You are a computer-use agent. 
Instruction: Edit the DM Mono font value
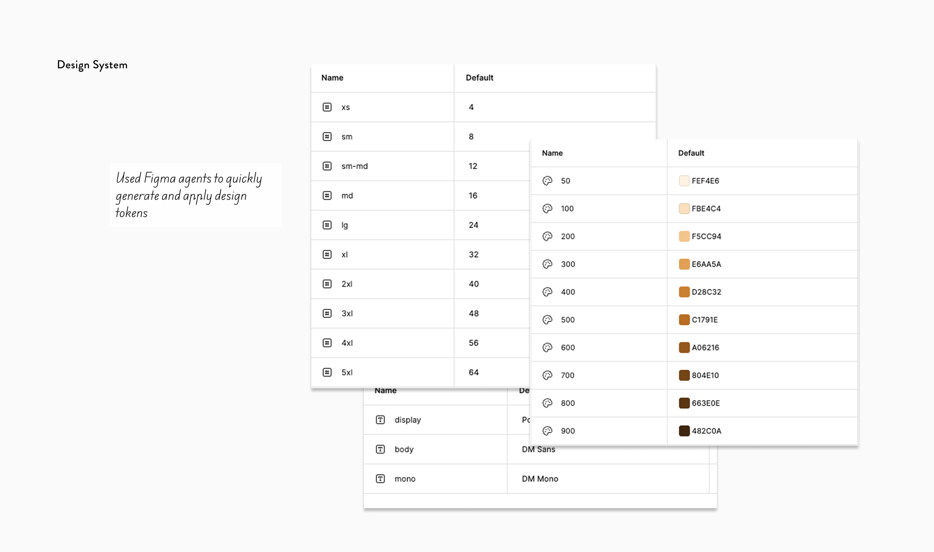coord(540,479)
